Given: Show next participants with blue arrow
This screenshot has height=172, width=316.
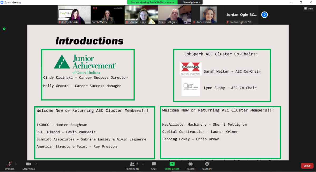Looking at the screenshot, I should 264,15.
